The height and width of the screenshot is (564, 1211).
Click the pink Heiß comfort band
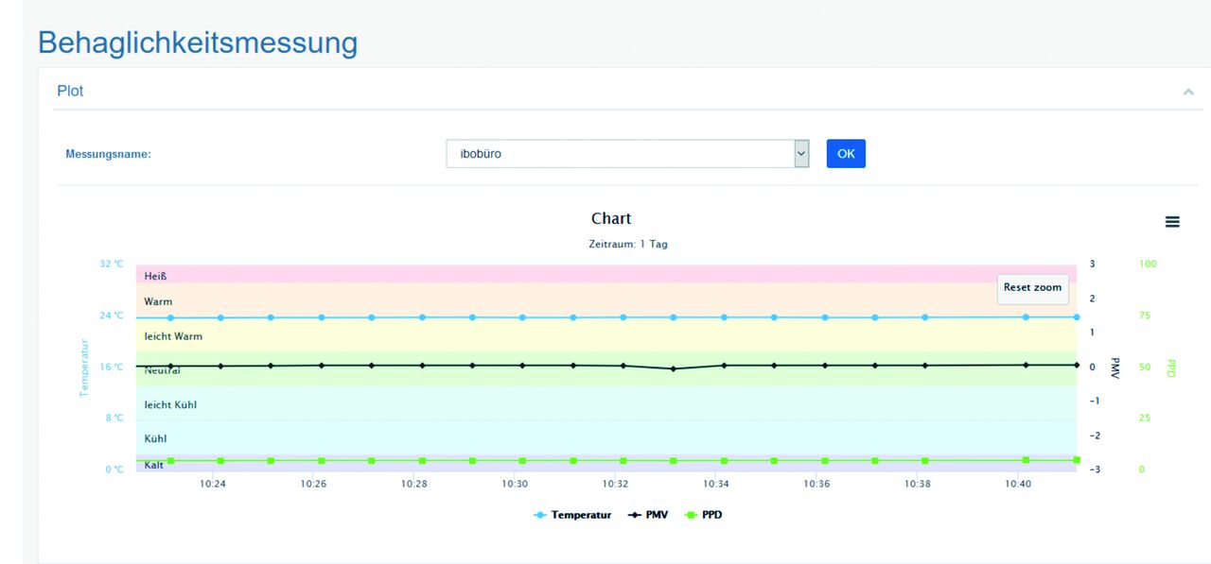pyautogui.click(x=605, y=275)
